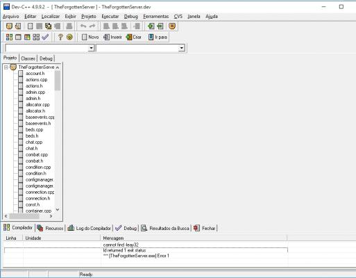Select condition.h in project tree

point(36,174)
